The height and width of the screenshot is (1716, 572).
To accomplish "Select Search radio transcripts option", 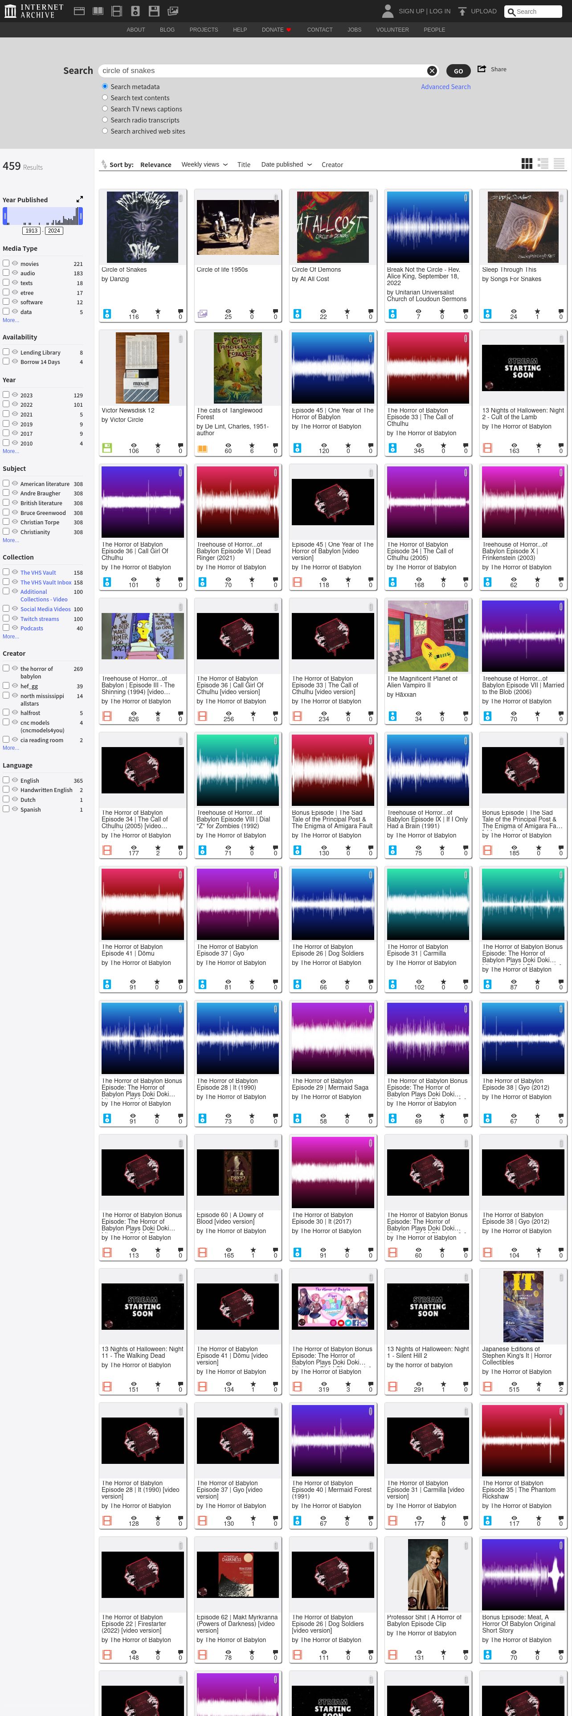I will (x=105, y=120).
